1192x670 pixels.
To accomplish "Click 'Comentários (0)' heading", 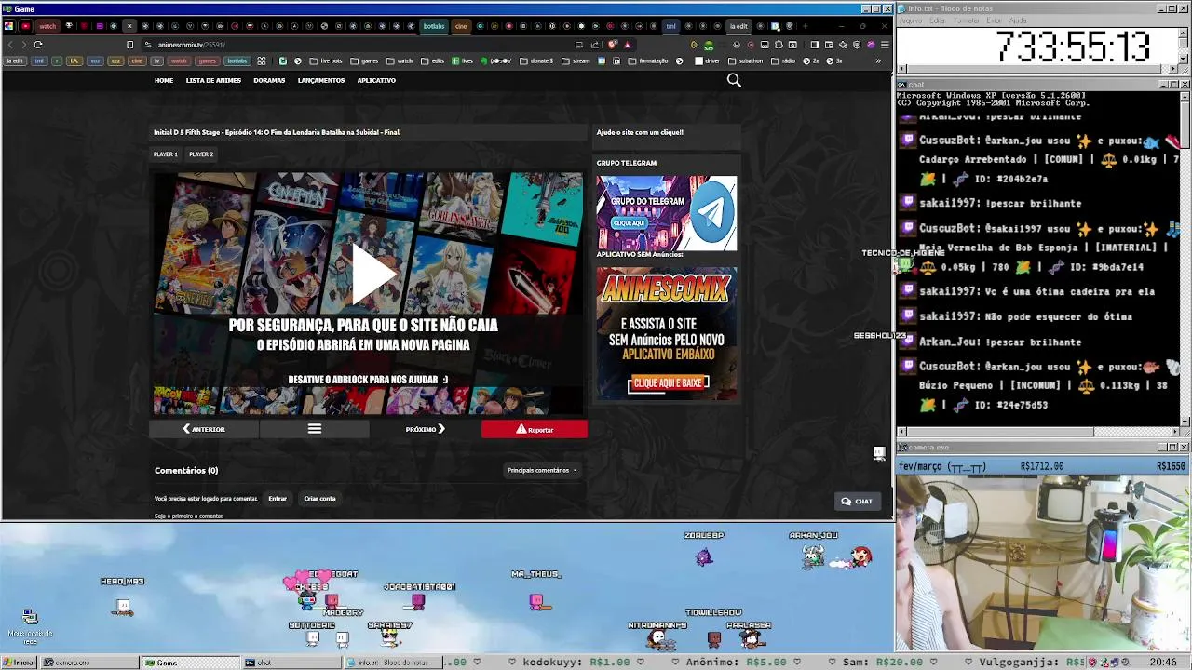I will pyautogui.click(x=186, y=470).
